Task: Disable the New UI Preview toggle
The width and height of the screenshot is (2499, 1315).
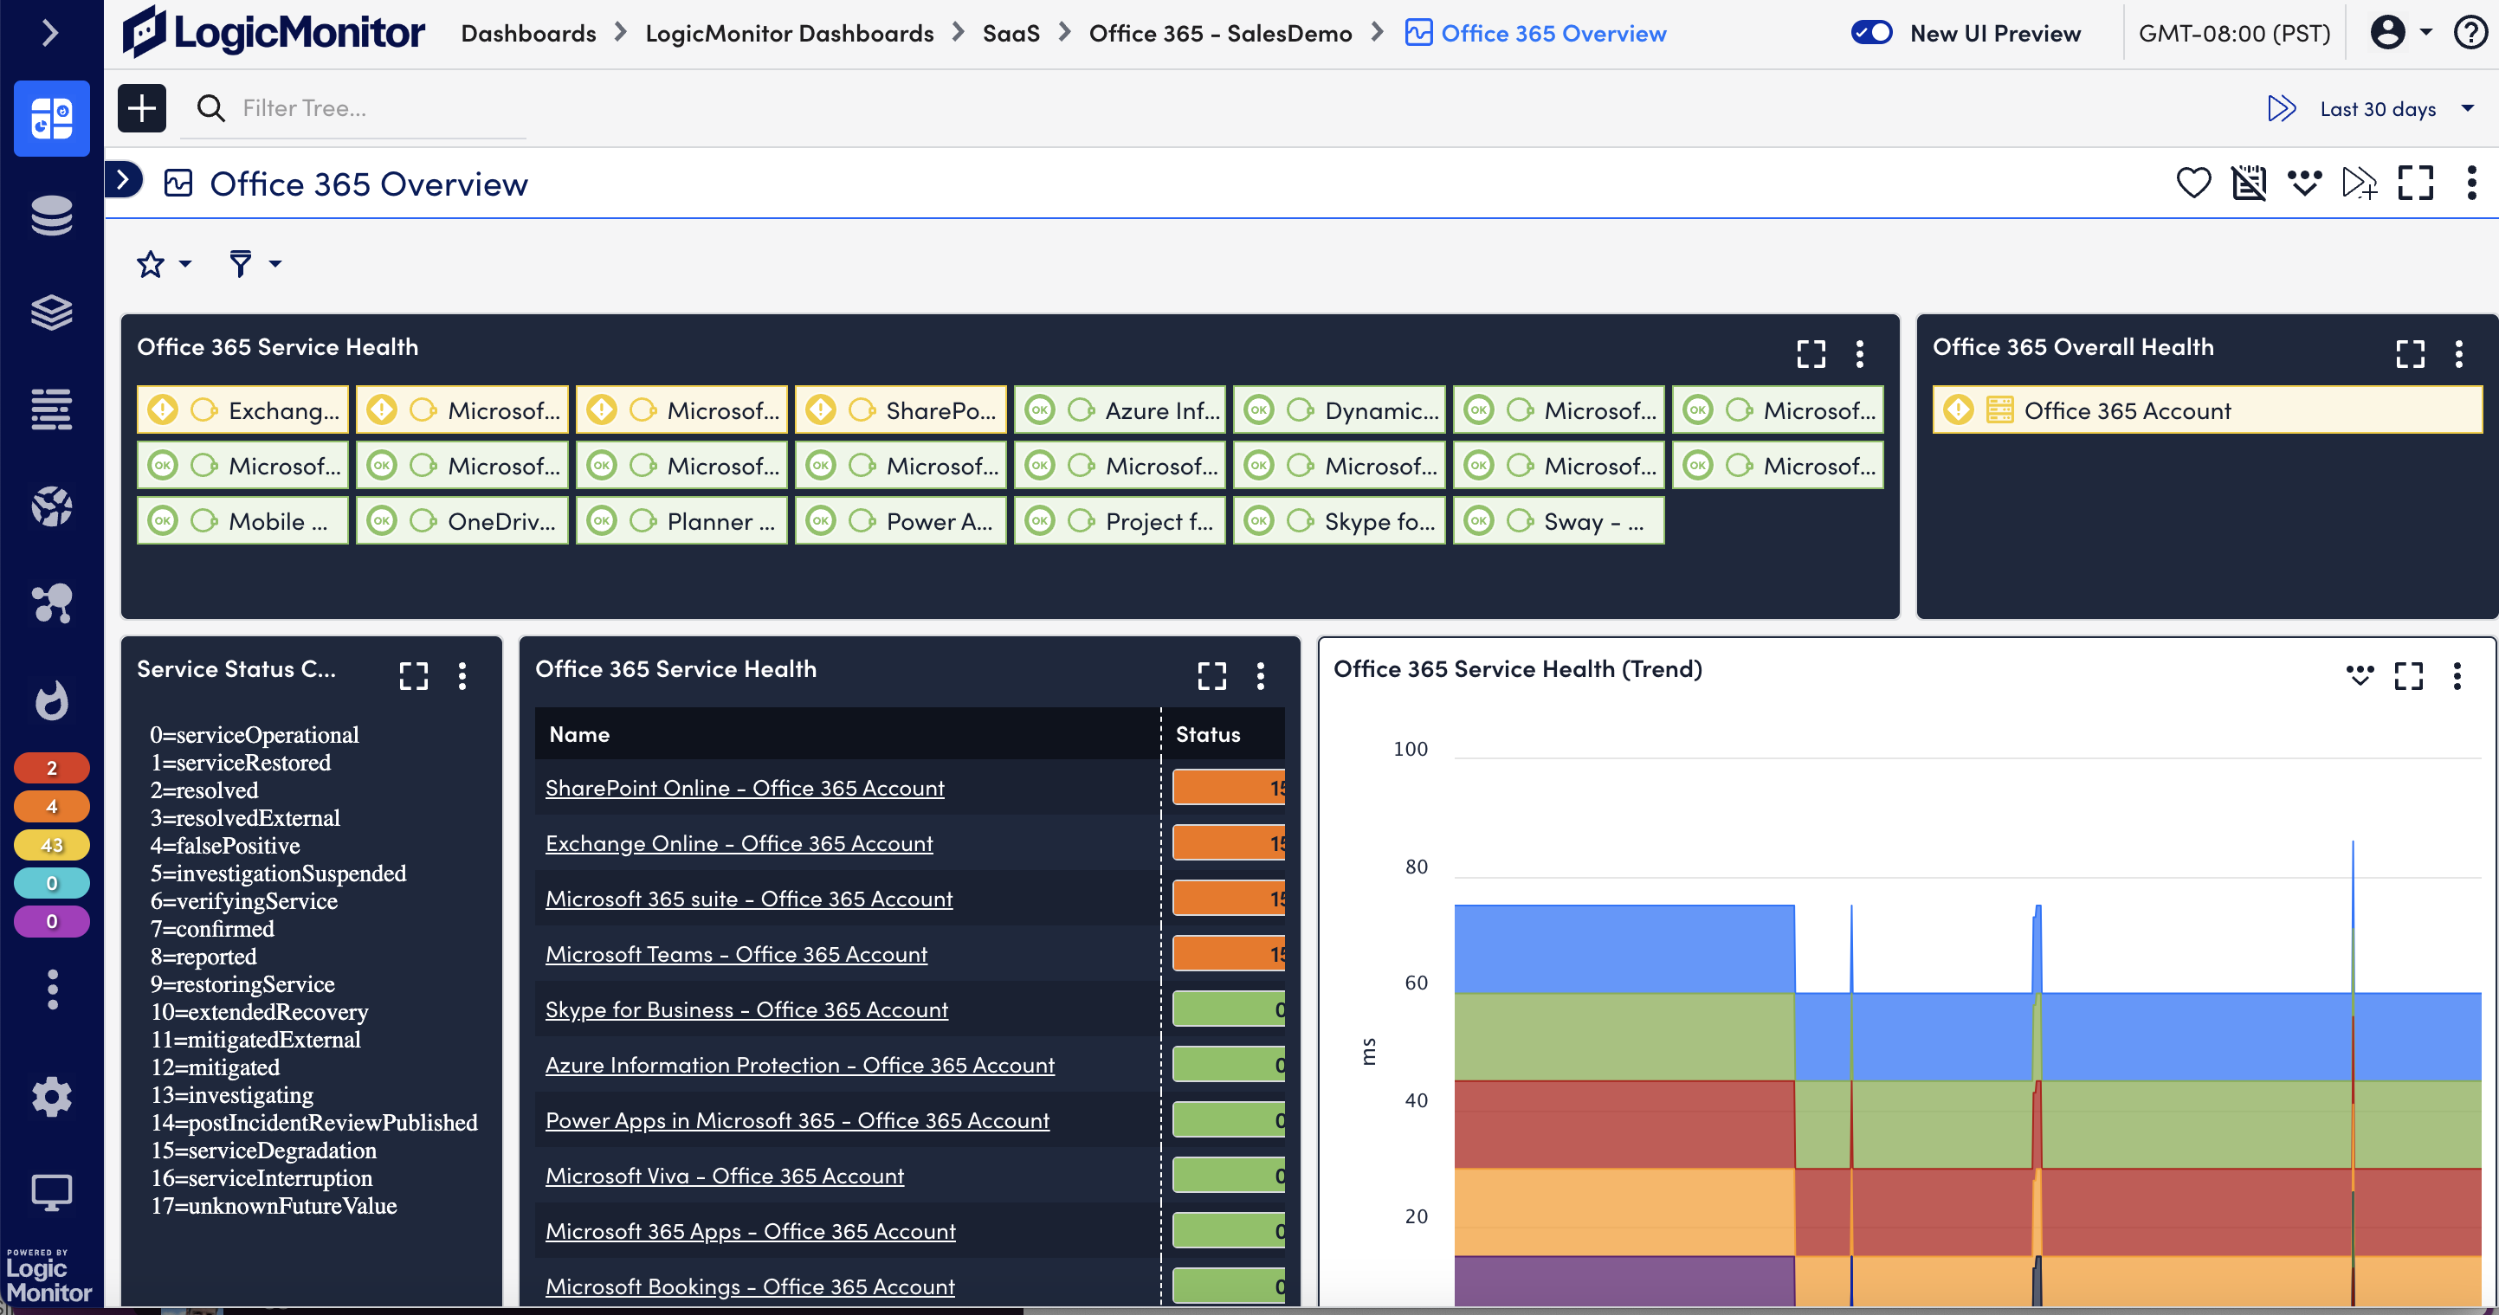Action: 1871,32
